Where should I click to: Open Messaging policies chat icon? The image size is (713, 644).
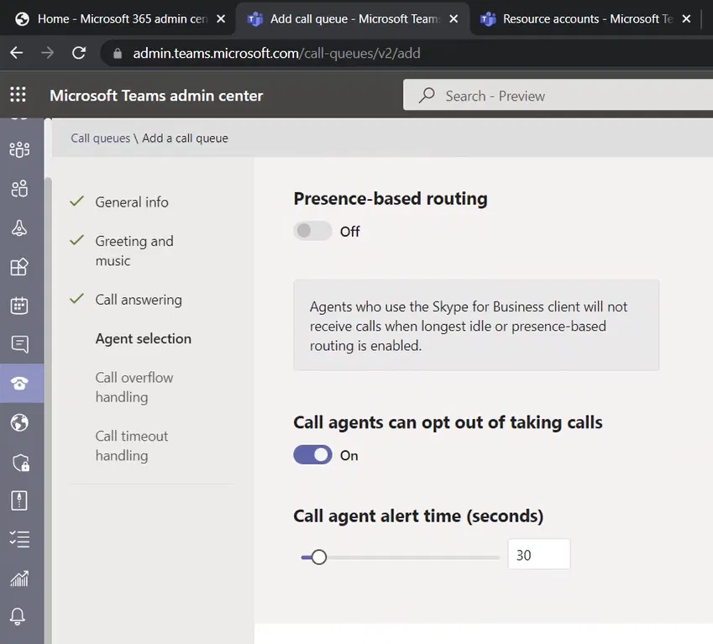click(x=18, y=344)
